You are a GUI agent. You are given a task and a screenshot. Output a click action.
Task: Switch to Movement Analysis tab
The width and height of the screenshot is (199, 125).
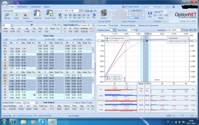pyautogui.click(x=128, y=25)
